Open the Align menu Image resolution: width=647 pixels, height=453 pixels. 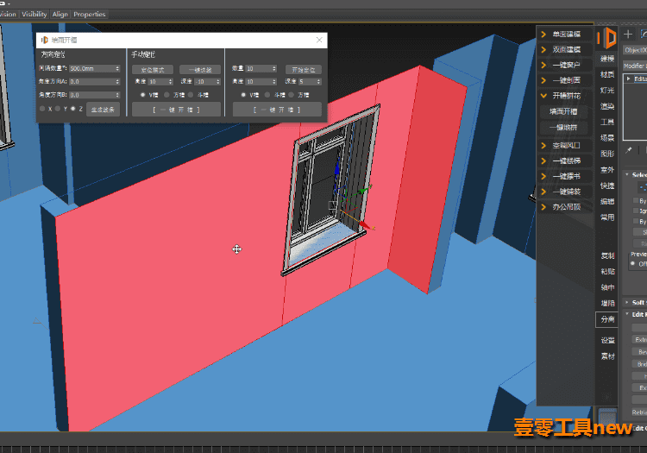[x=60, y=14]
